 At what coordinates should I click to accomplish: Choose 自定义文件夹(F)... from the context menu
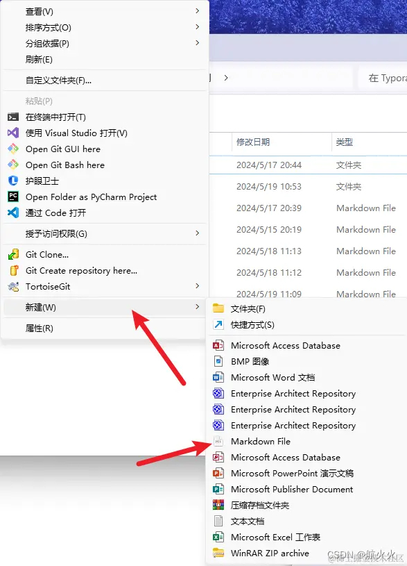point(105,80)
